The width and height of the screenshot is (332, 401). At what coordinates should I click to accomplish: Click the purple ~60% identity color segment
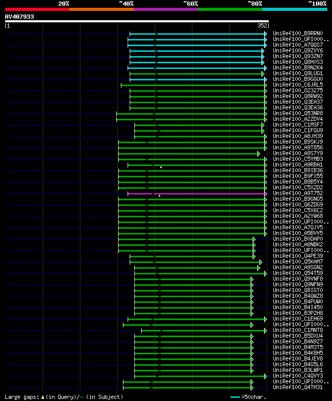coord(166,9)
